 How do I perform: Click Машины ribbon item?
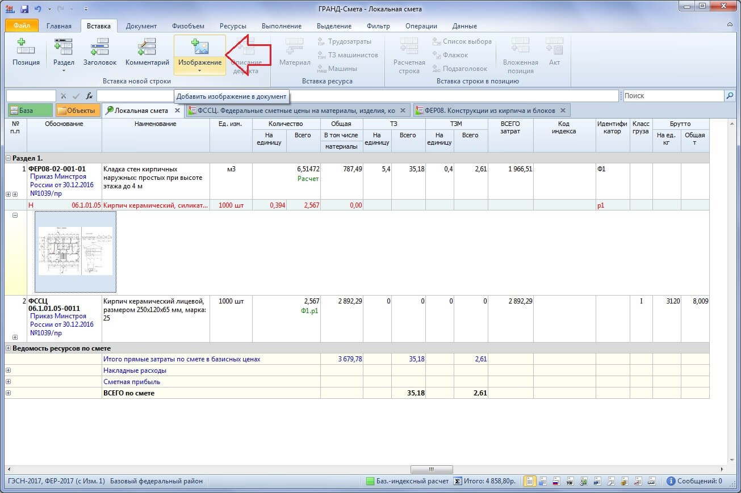[337, 69]
